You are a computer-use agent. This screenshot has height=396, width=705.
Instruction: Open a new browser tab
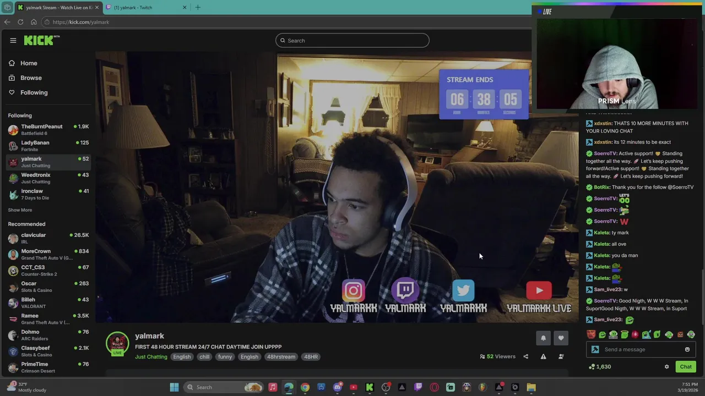[198, 8]
